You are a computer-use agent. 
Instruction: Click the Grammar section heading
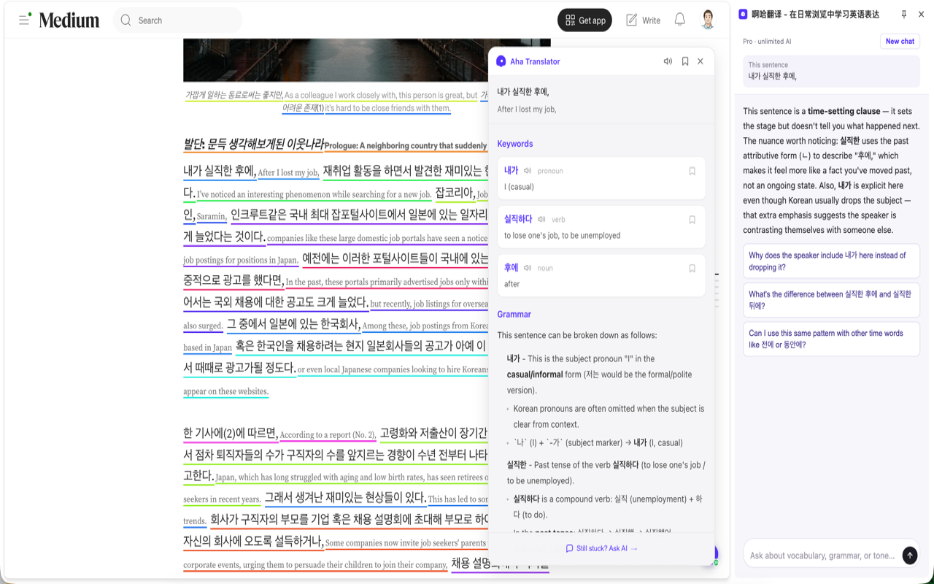click(x=514, y=314)
